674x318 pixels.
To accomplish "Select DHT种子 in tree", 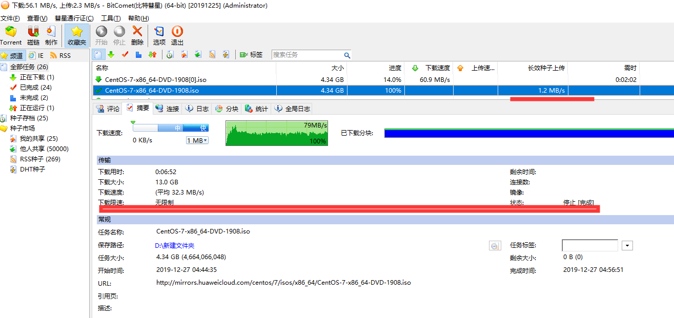I will (33, 169).
